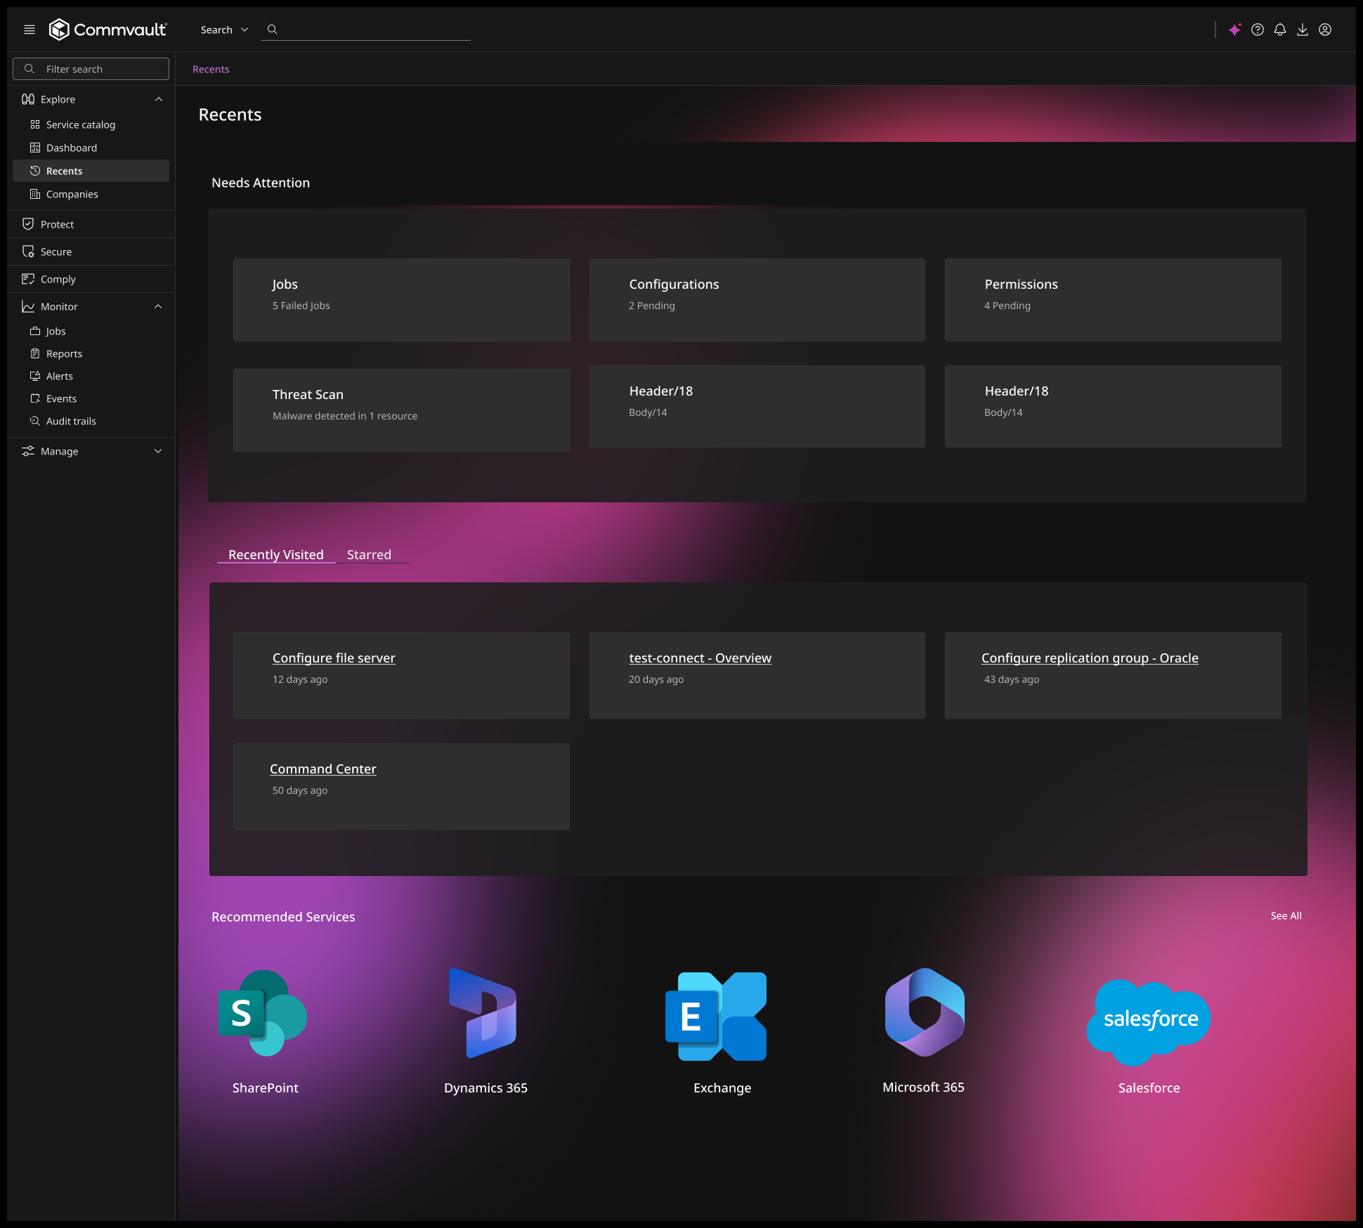The image size is (1363, 1228).
Task: Switch to the Recently Visited tab
Action: (276, 554)
